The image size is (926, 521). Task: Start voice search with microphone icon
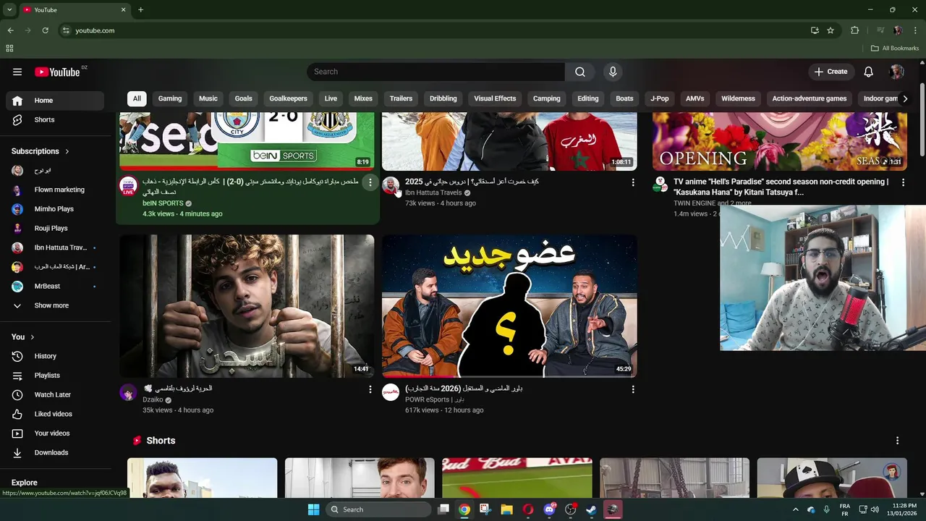point(613,72)
